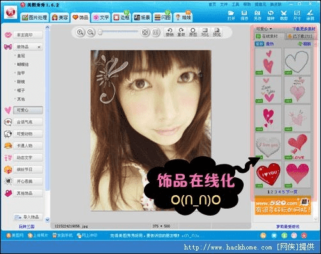Screen dimensions: 321x254
Task: Click the pink lips icon in sidebar
Action: 8,35
